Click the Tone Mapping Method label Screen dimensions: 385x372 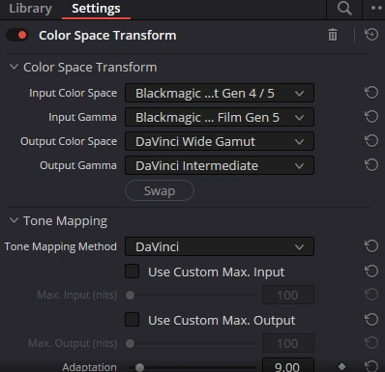61,246
